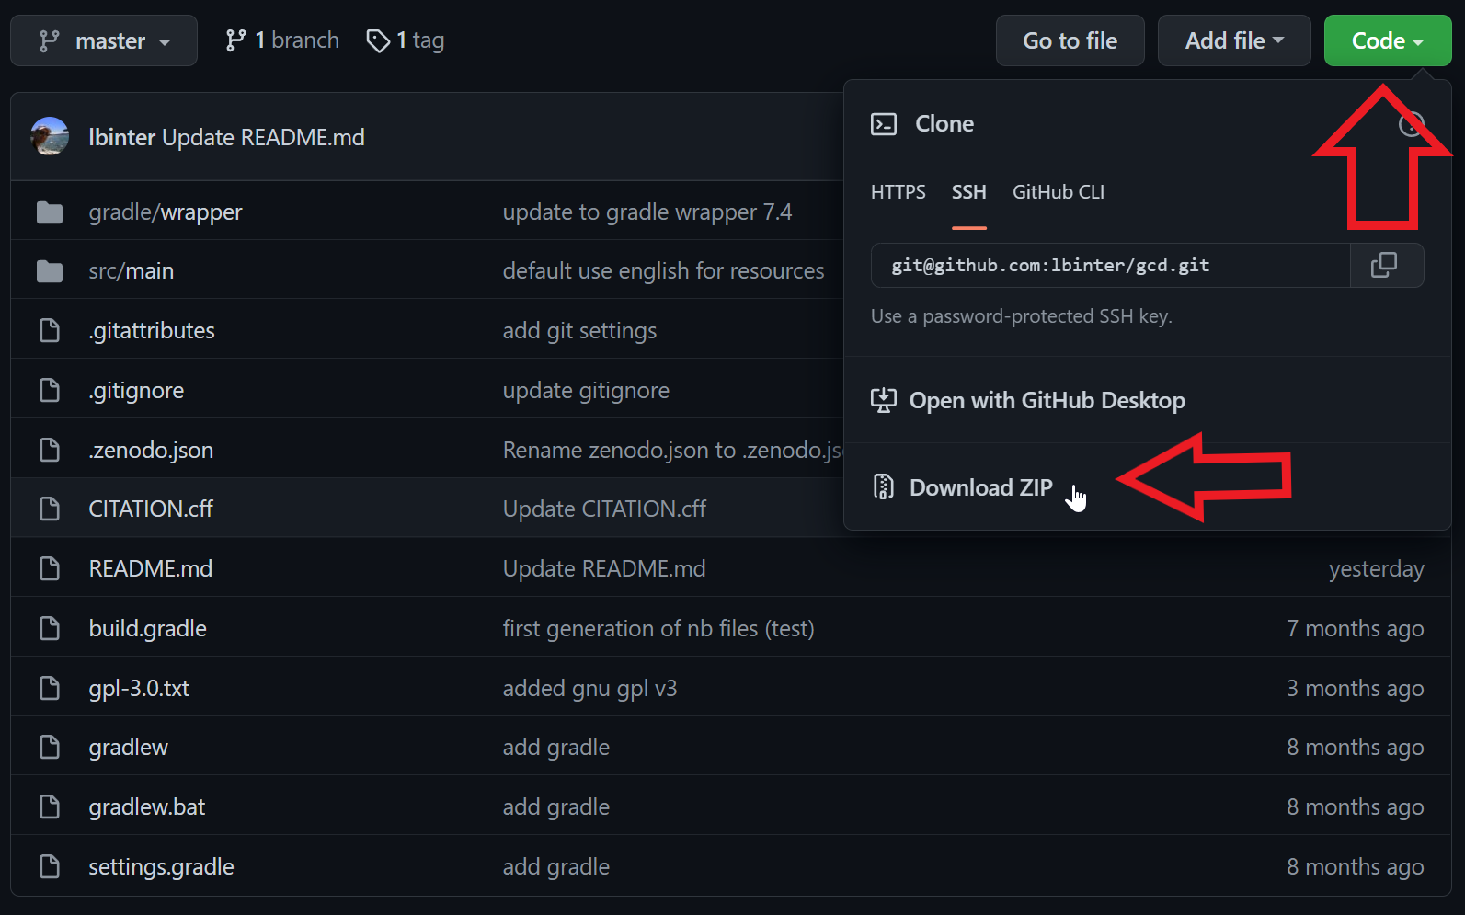This screenshot has width=1465, height=915.
Task: Open the README.md row's 'Update README.md' commit
Action: [x=604, y=568]
